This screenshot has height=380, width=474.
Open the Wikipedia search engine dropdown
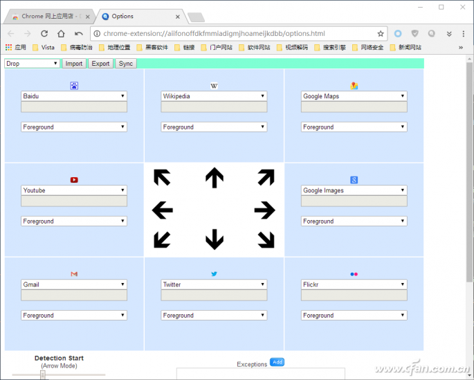(214, 96)
